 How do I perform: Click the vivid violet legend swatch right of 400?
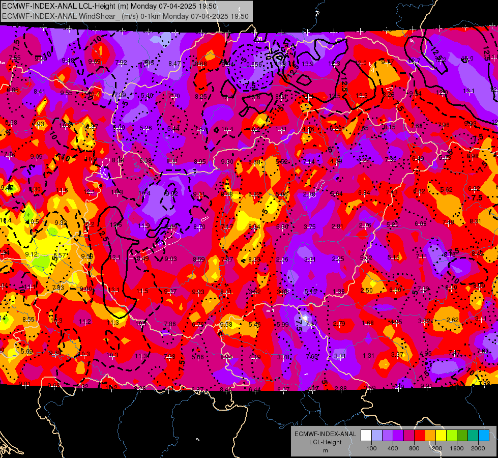coord(398,436)
